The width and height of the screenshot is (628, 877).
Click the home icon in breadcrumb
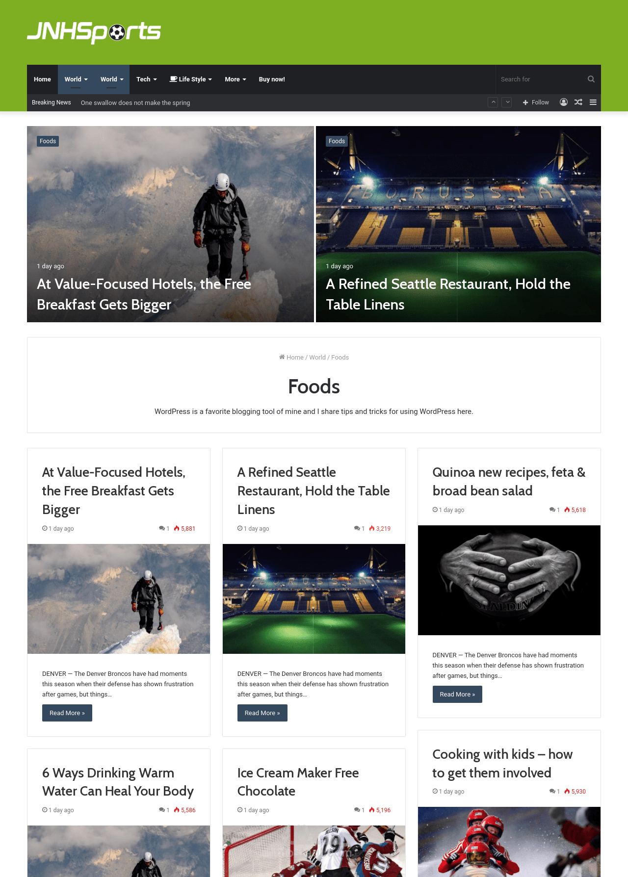click(x=282, y=357)
